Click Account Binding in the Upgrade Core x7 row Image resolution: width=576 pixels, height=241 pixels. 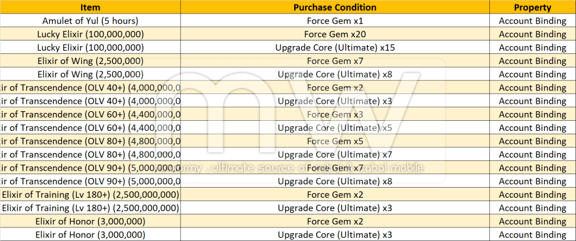tap(532, 154)
